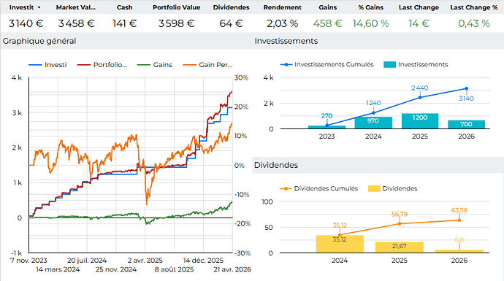
Task: Click the Investissements section title
Action: (286, 41)
